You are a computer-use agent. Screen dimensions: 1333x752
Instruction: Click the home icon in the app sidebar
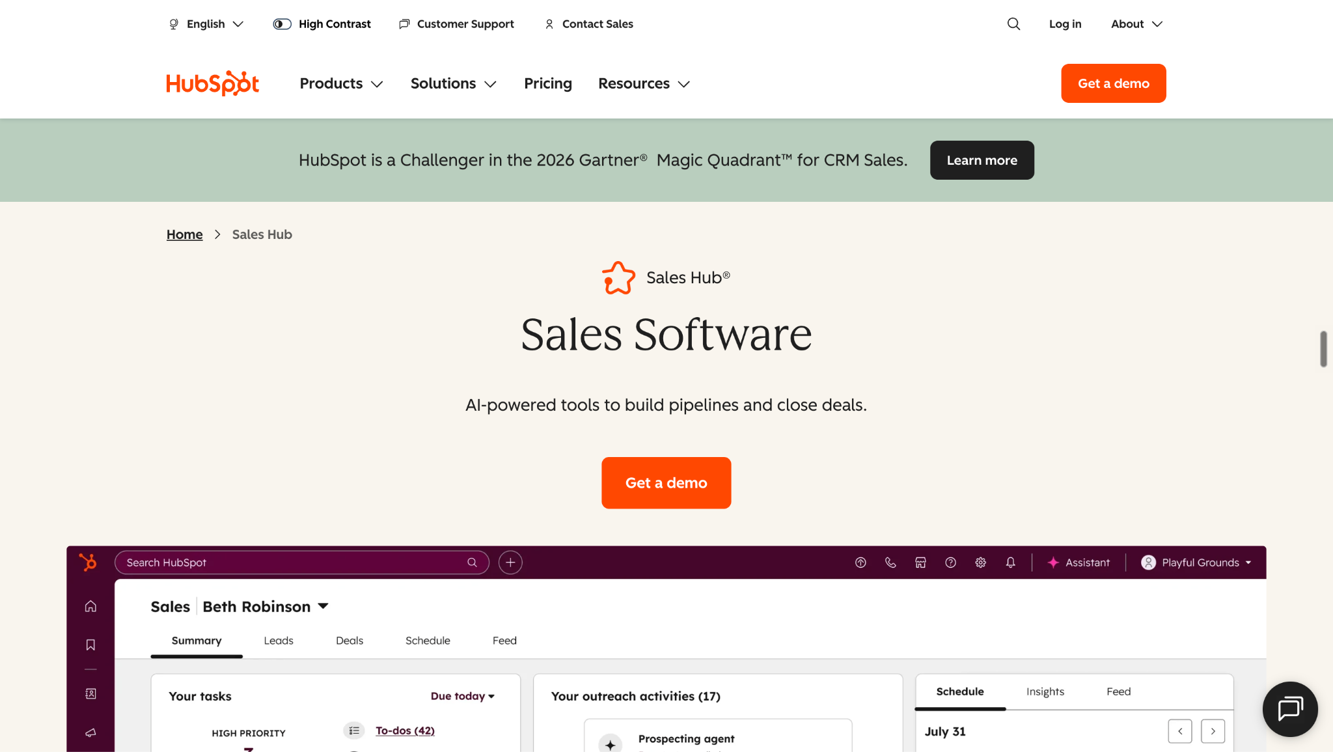90,606
